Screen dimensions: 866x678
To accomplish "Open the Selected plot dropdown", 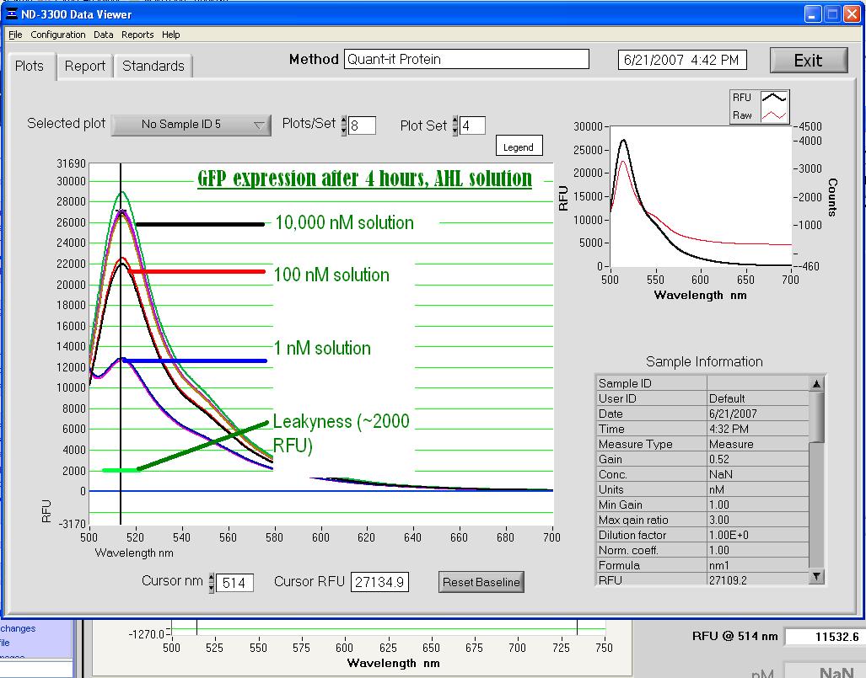I will point(191,125).
